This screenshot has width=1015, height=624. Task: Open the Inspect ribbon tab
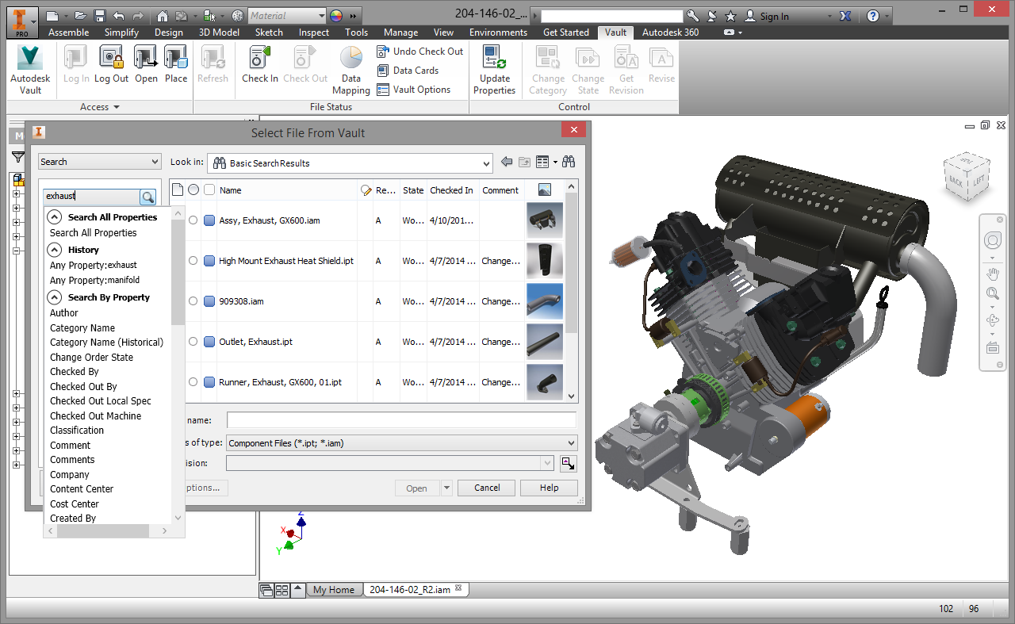click(314, 33)
